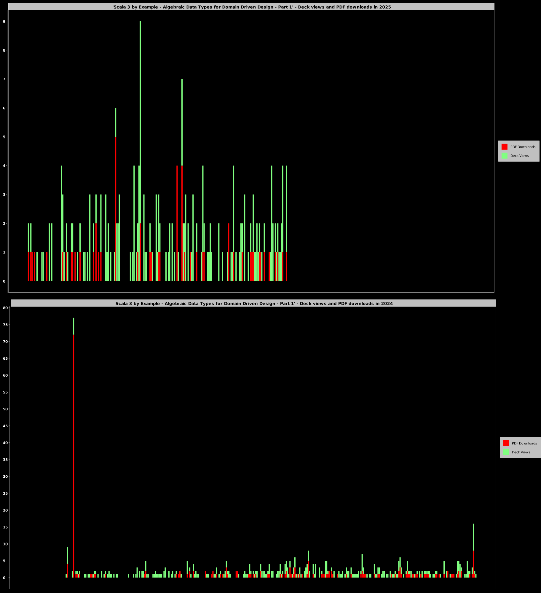The height and width of the screenshot is (593, 541).
Task: Click the red PDF Downloads swatch in 2024 legend
Action: (x=506, y=443)
